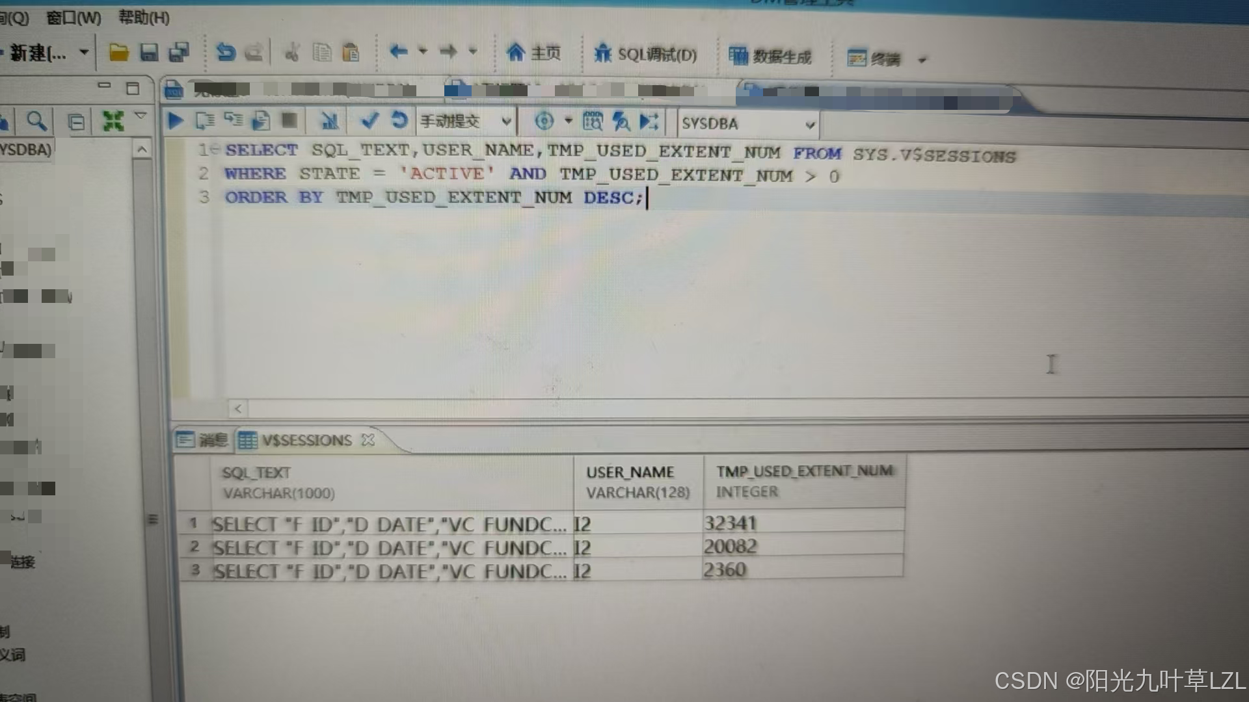Image resolution: width=1249 pixels, height=702 pixels.
Task: Switch to the 消息 tab
Action: (x=203, y=441)
